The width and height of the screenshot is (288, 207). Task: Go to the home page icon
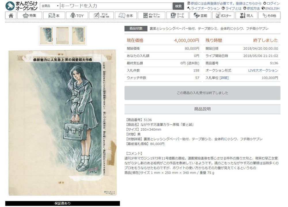tap(11, 16)
